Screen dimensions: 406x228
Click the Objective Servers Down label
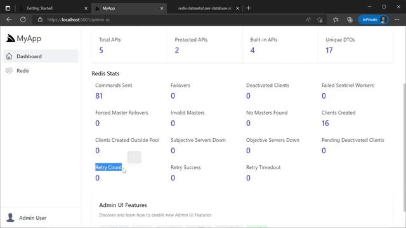[x=273, y=140]
